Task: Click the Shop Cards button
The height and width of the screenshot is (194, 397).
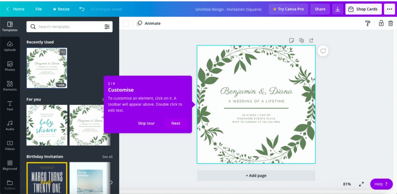Action: (x=363, y=9)
